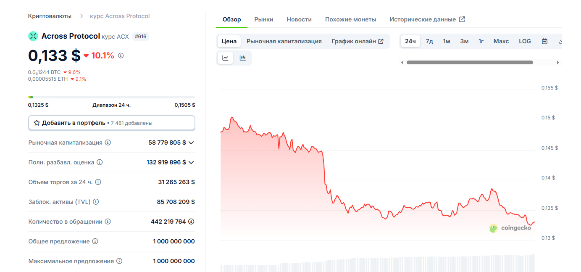This screenshot has width=581, height=272.
Task: Open the calendar date-range picker icon
Action: (544, 41)
